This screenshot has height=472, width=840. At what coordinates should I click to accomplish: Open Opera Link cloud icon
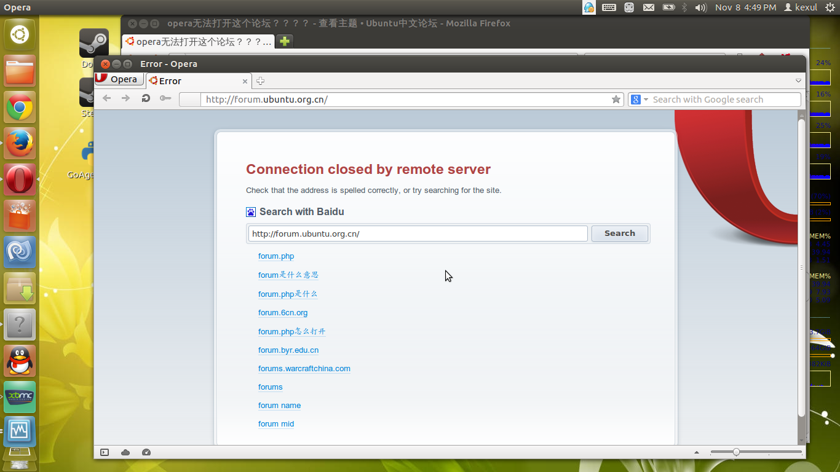tap(125, 452)
